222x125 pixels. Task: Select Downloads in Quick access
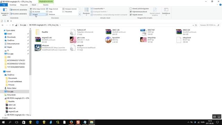point(11,37)
